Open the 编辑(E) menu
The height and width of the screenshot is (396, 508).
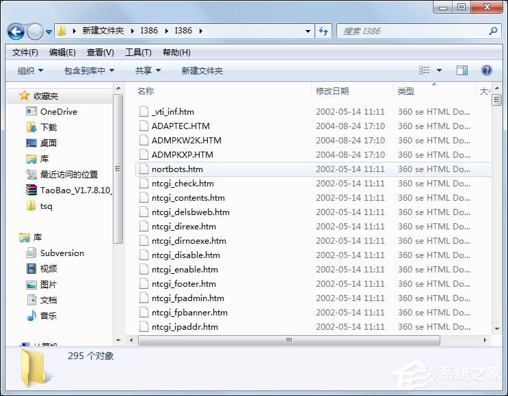click(x=62, y=53)
